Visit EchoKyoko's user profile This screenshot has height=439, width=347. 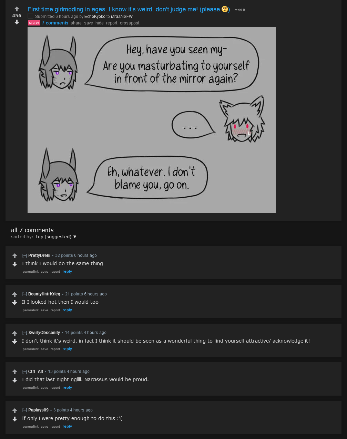95,17
